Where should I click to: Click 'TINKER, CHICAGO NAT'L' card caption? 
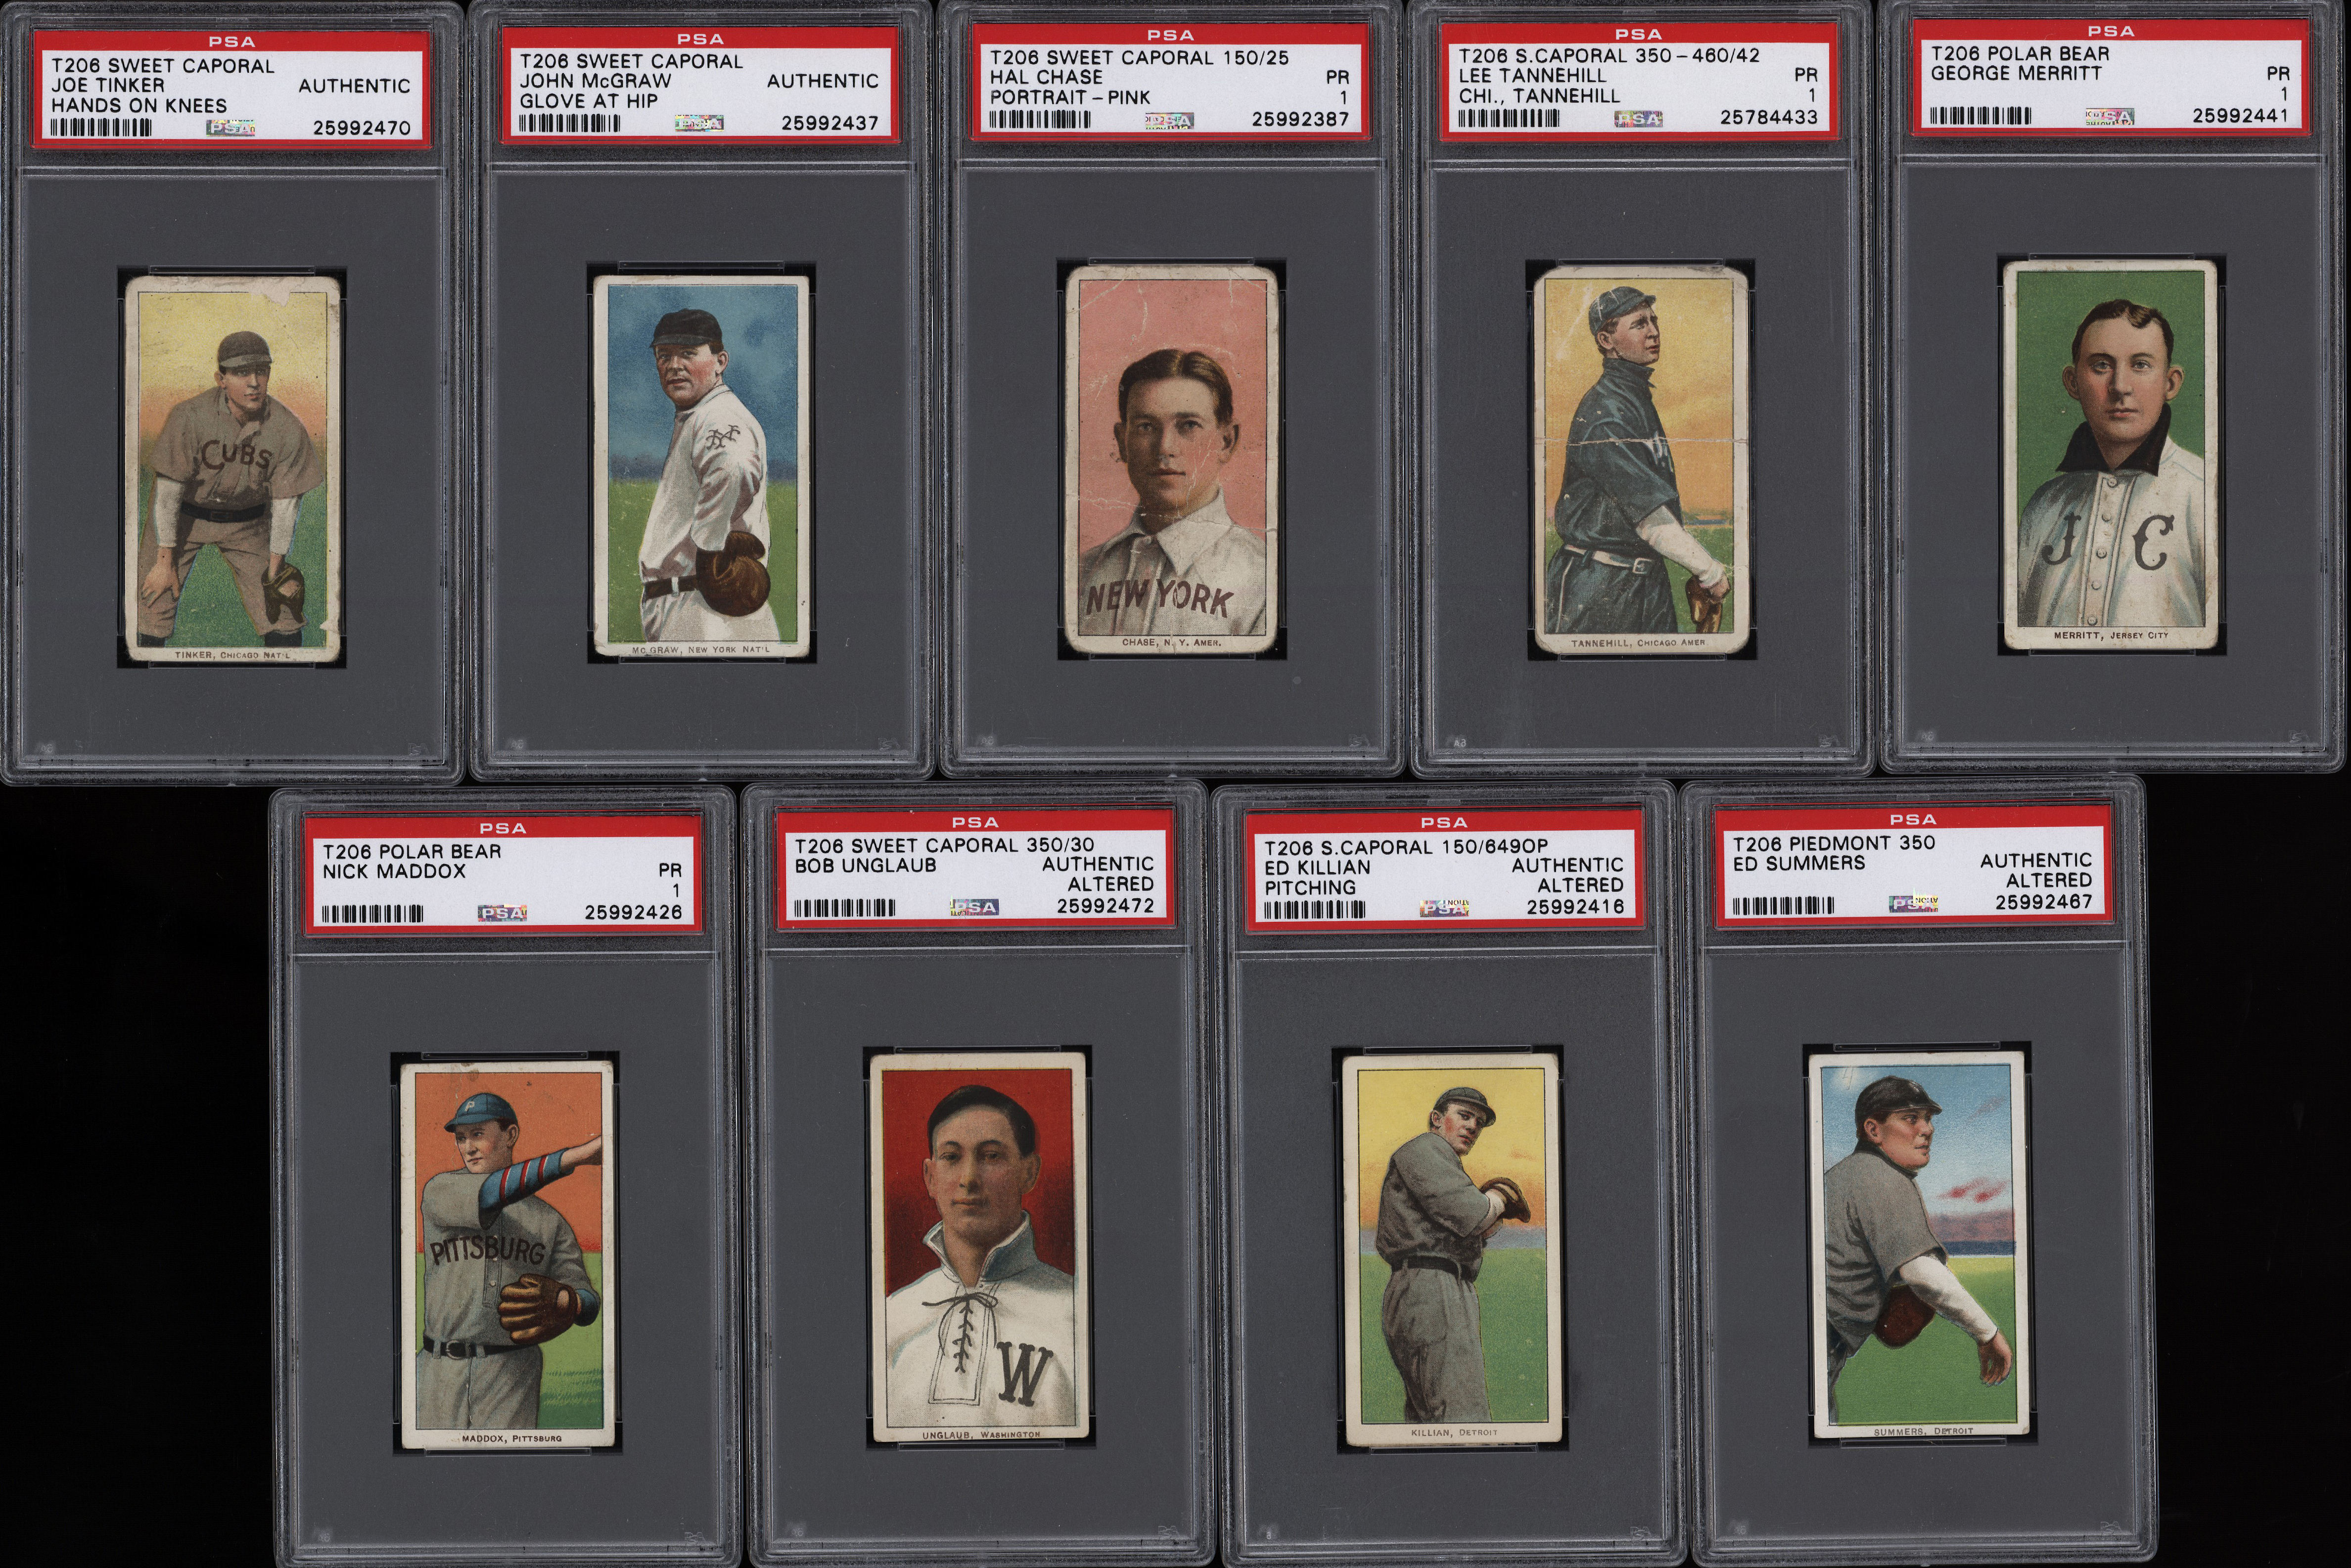(x=233, y=655)
